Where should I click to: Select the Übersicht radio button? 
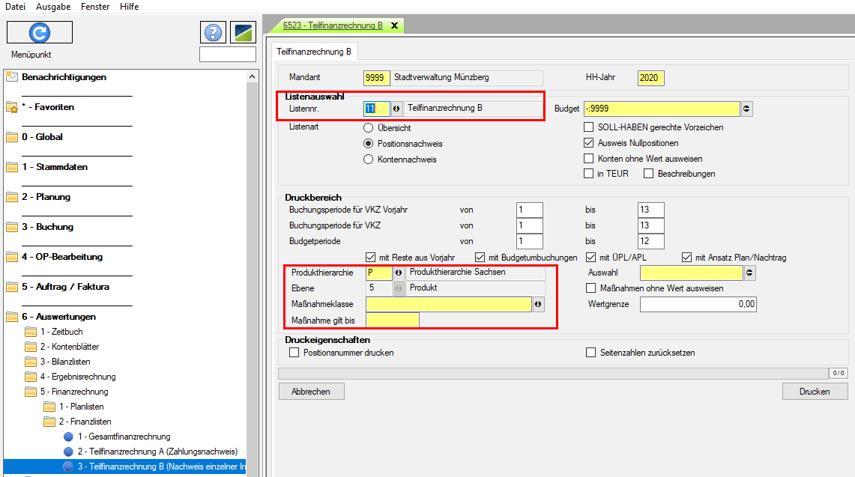pos(368,128)
